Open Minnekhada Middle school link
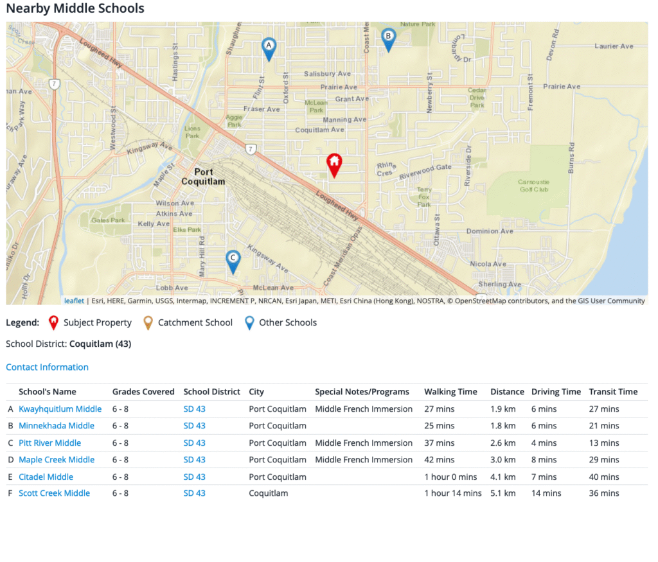 click(56, 426)
